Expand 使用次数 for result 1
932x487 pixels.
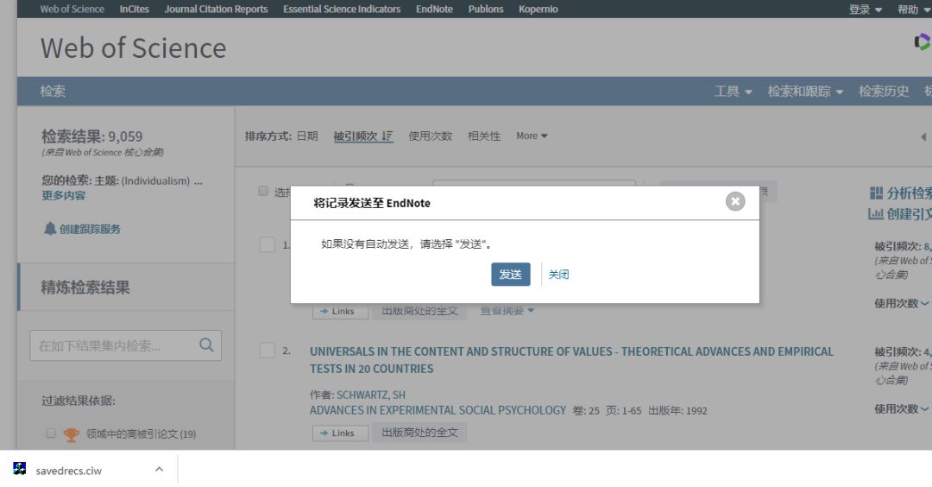click(x=900, y=303)
